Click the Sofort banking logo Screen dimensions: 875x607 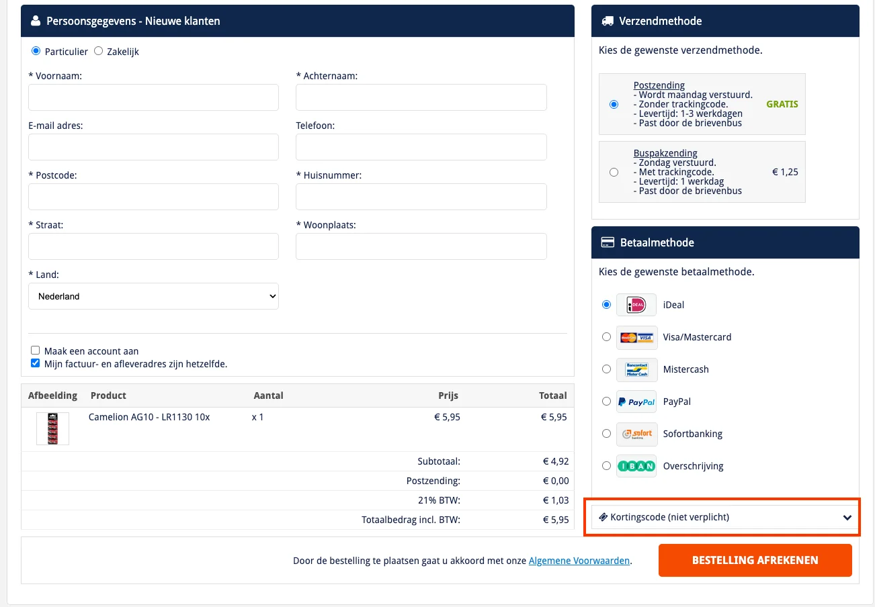636,434
